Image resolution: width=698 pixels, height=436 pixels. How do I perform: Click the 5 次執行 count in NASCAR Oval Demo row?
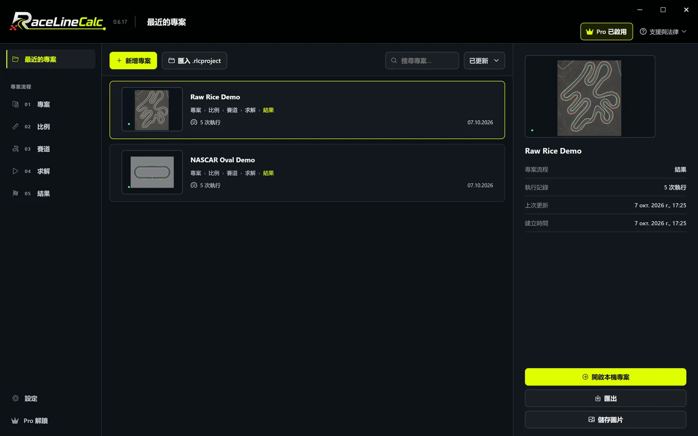tap(206, 186)
